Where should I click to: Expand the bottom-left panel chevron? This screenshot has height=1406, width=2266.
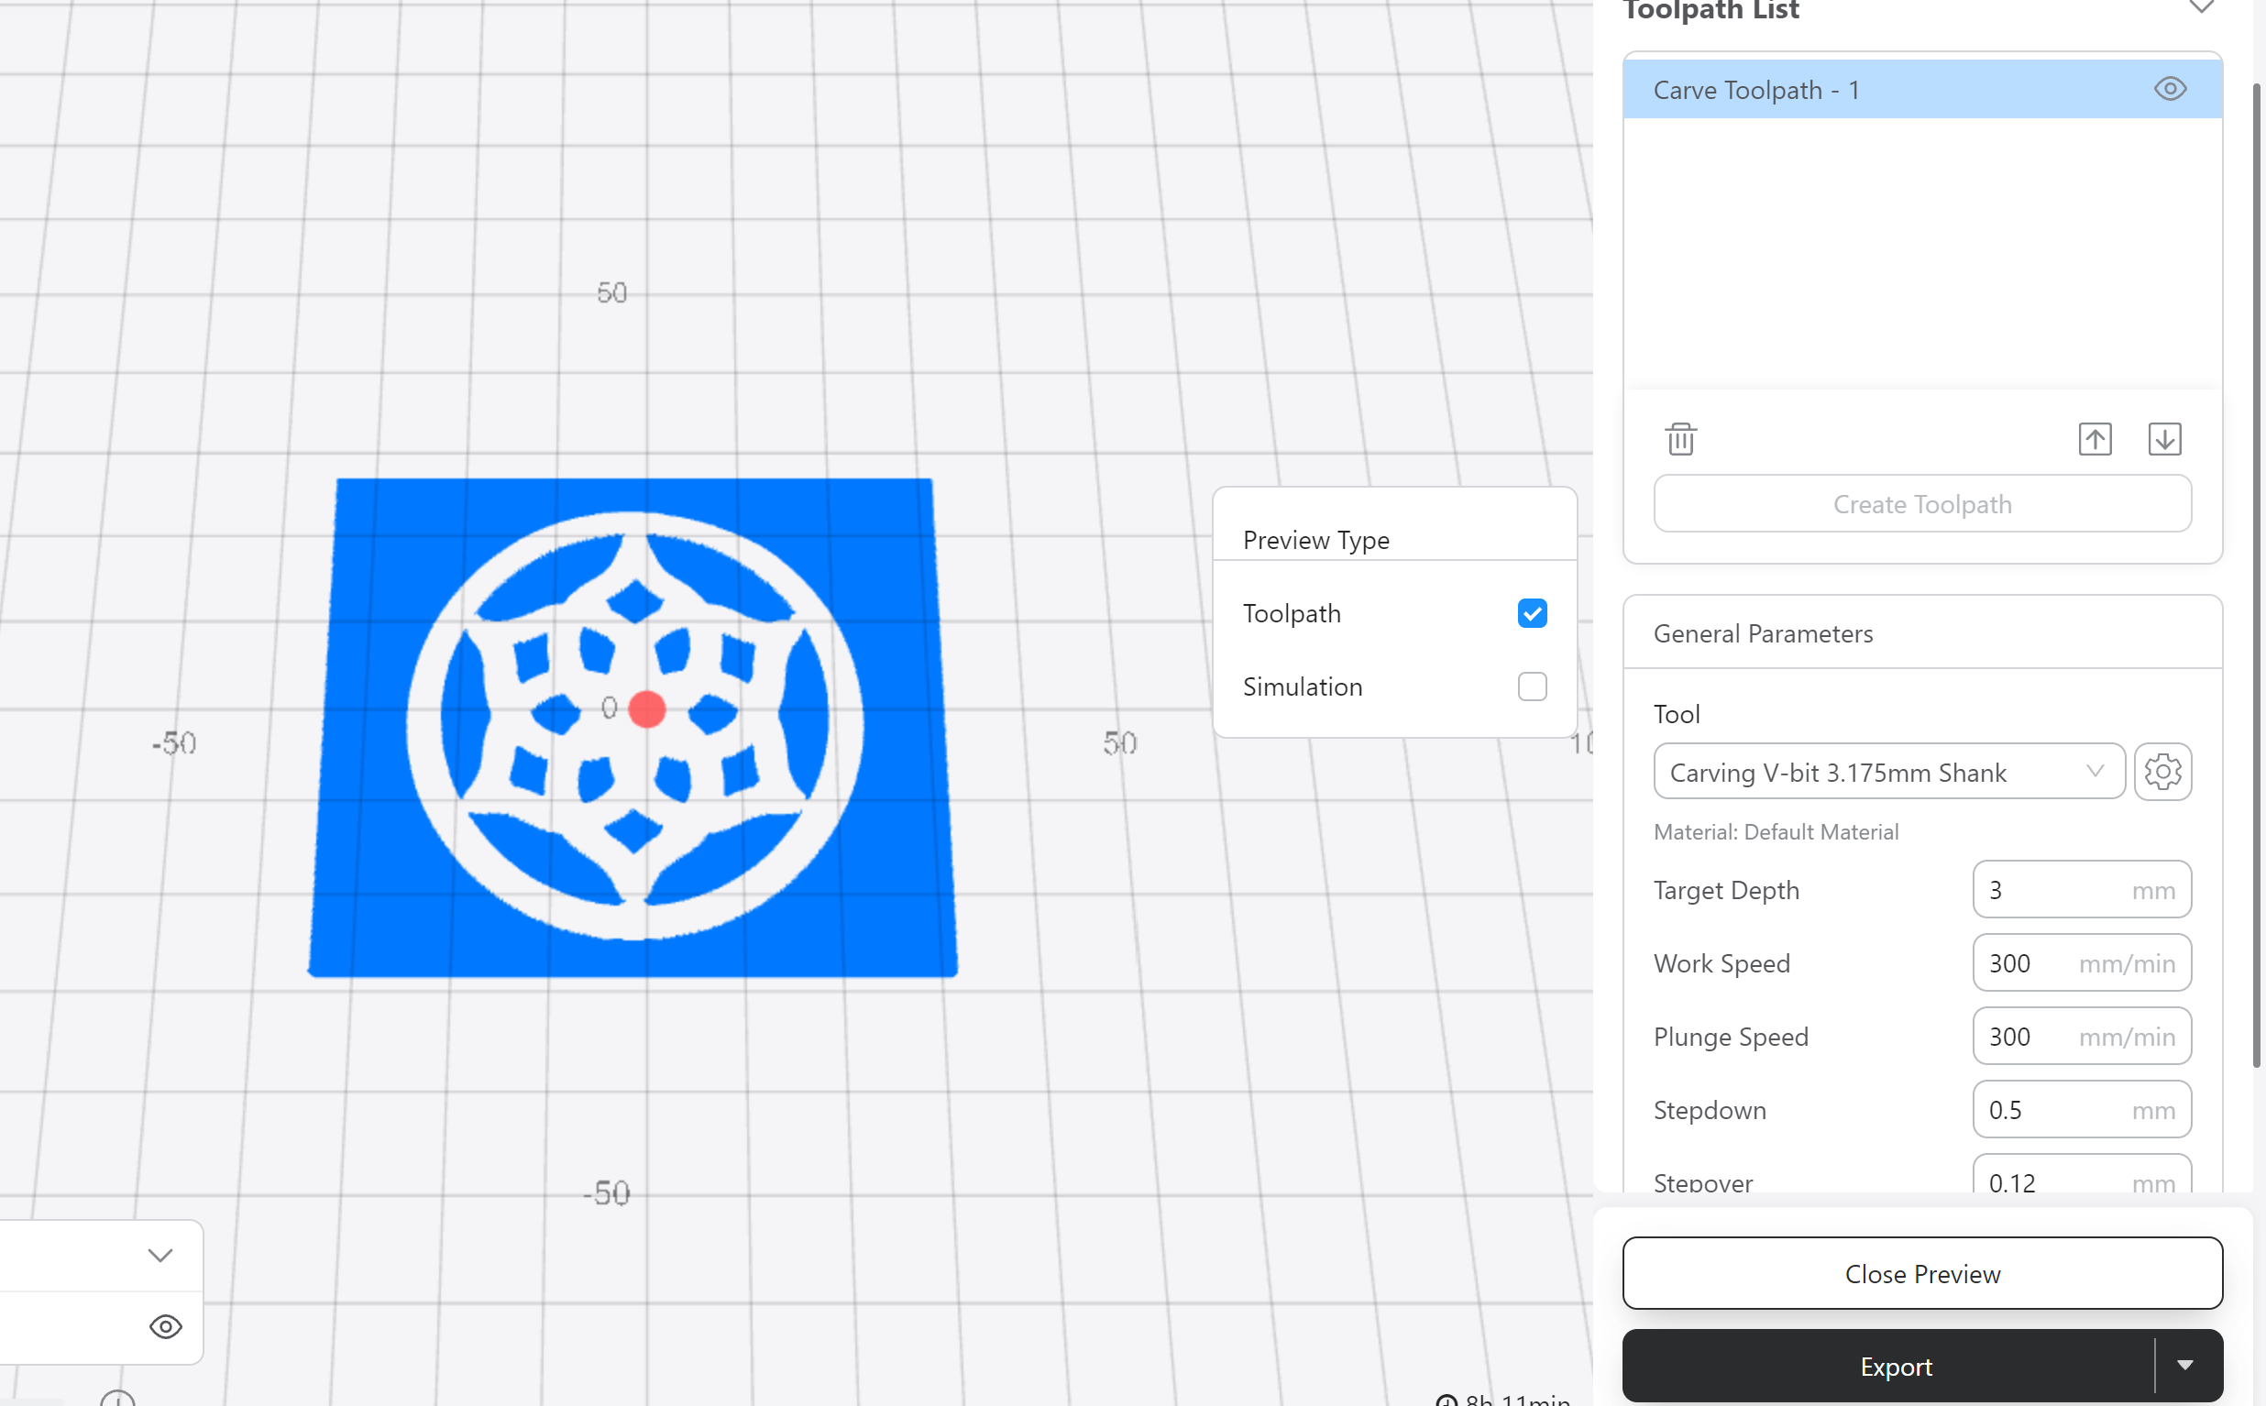[x=160, y=1256]
